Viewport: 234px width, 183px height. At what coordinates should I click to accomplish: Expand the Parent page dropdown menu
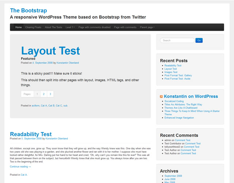147,27
